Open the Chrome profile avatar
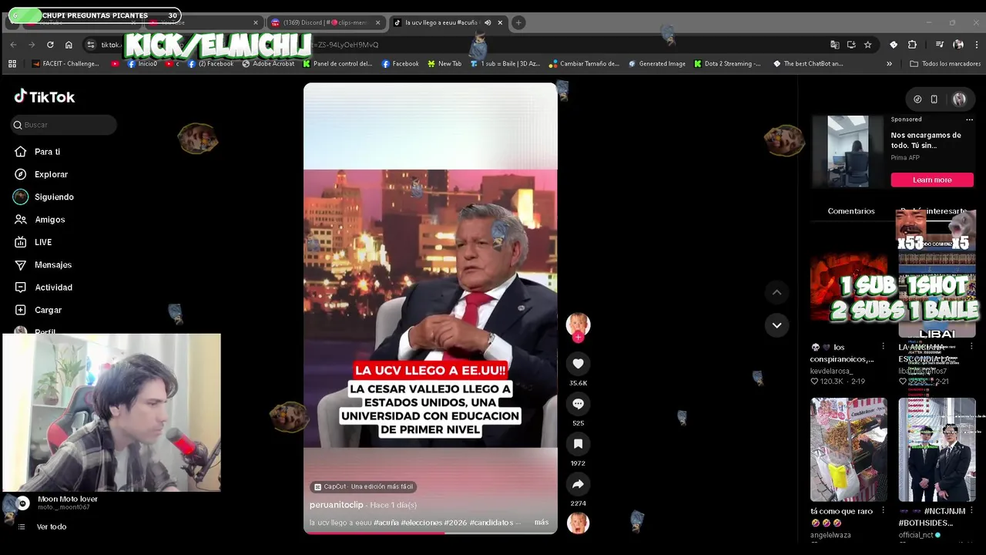Image resolution: width=986 pixels, height=555 pixels. 958,45
